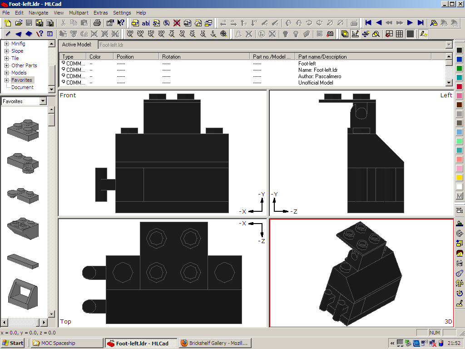Switch to MOC Spaceship taskbar window
Screen dimensions: 465x349
[67, 343]
